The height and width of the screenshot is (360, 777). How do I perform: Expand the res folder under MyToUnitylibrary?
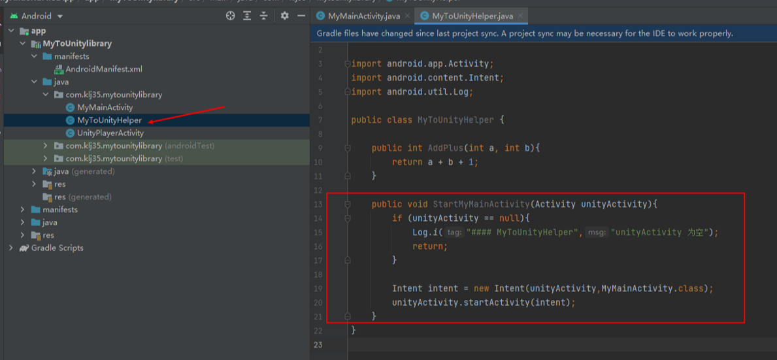pos(34,184)
